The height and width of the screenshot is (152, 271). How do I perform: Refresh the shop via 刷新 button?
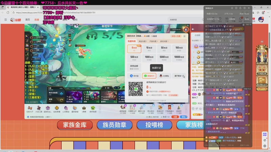[x=56, y=100]
